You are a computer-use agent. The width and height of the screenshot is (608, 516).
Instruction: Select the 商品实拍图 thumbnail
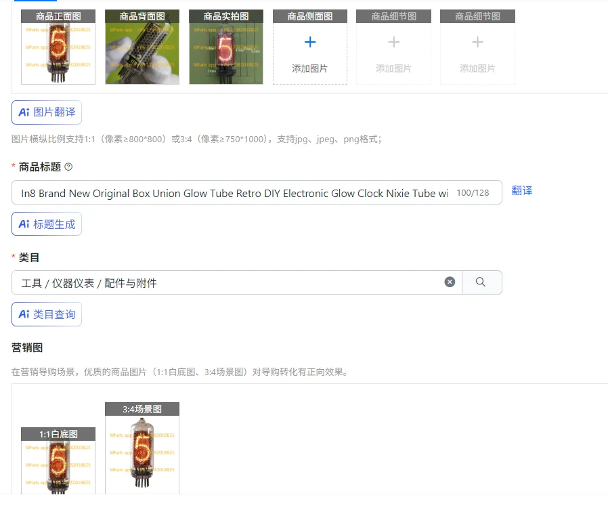click(226, 47)
